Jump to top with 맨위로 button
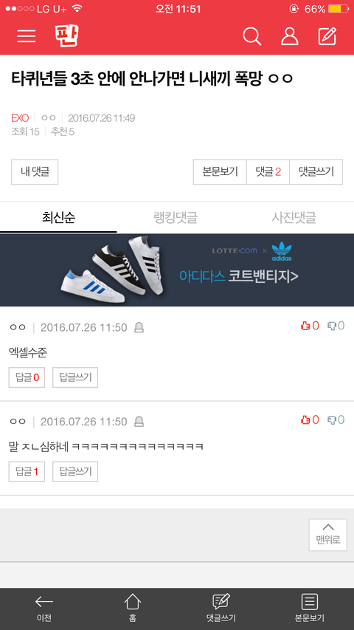The width and height of the screenshot is (354, 630). (x=328, y=535)
